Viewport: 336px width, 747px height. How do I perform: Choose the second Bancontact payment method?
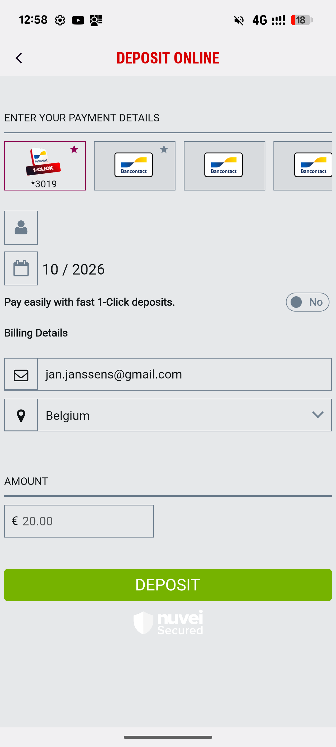click(134, 166)
